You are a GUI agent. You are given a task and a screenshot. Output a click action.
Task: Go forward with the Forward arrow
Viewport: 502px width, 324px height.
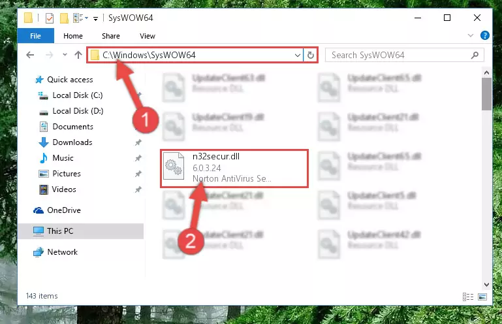point(49,55)
